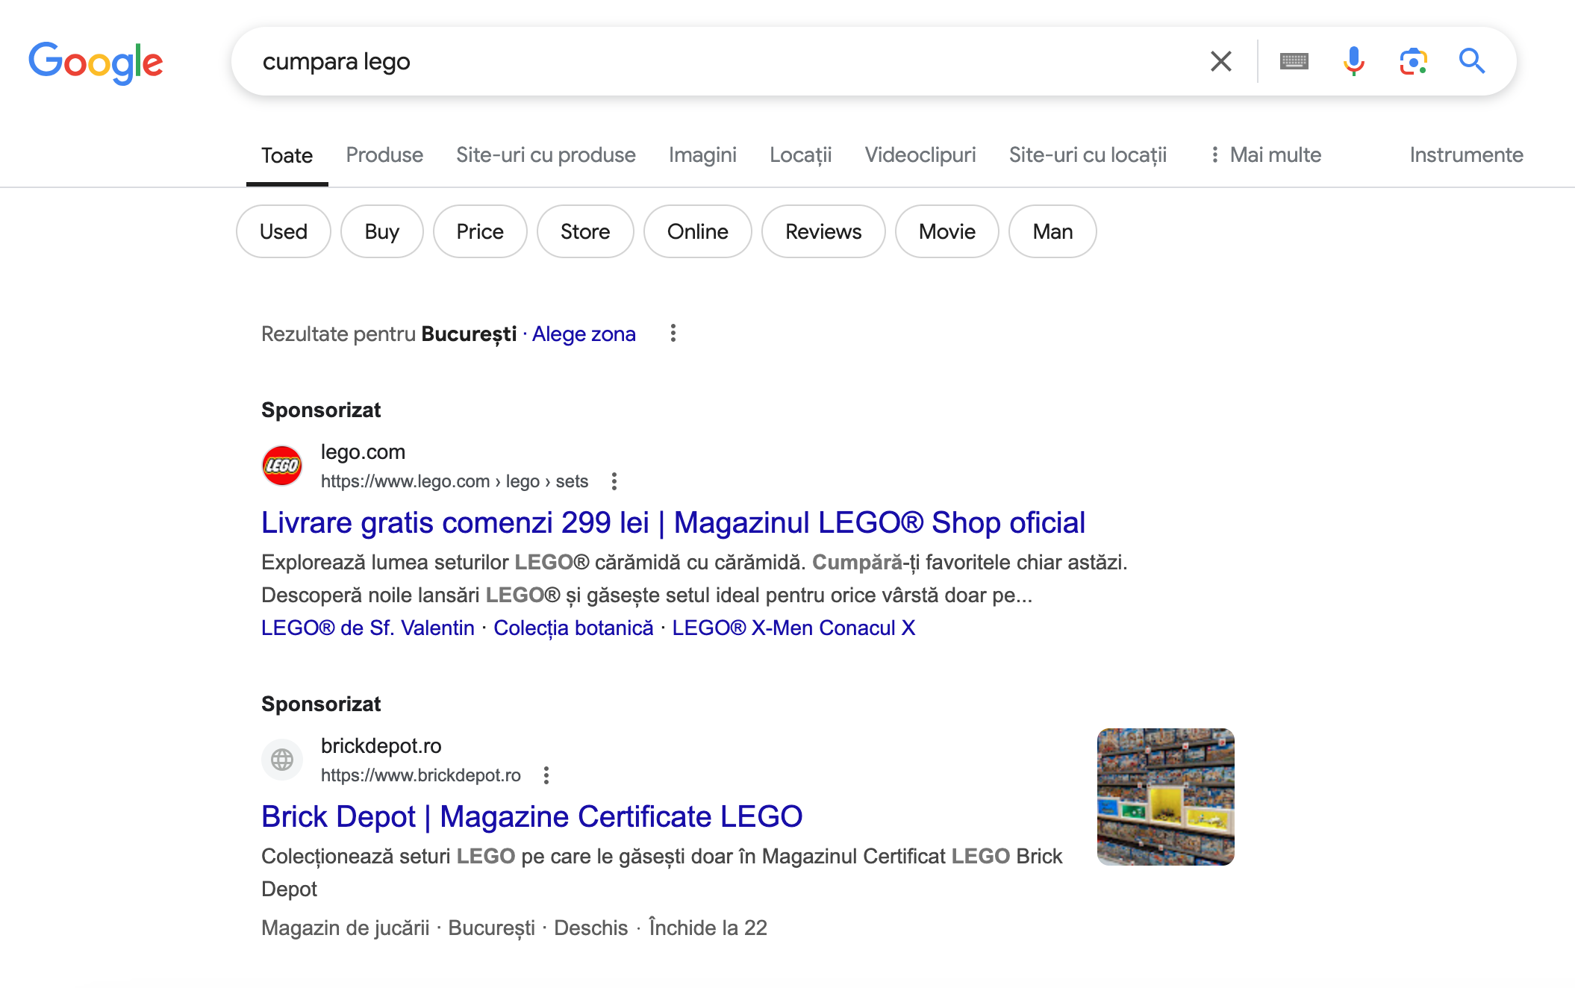Open three-dot menu beside brickdepot.ro URL
The height and width of the screenshot is (988, 1575).
[546, 775]
